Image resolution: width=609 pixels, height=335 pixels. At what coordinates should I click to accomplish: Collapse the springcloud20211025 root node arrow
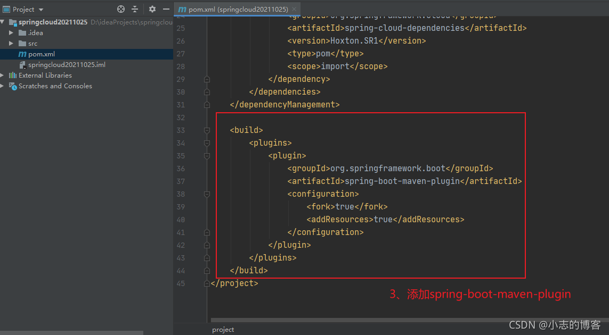[x=3, y=22]
